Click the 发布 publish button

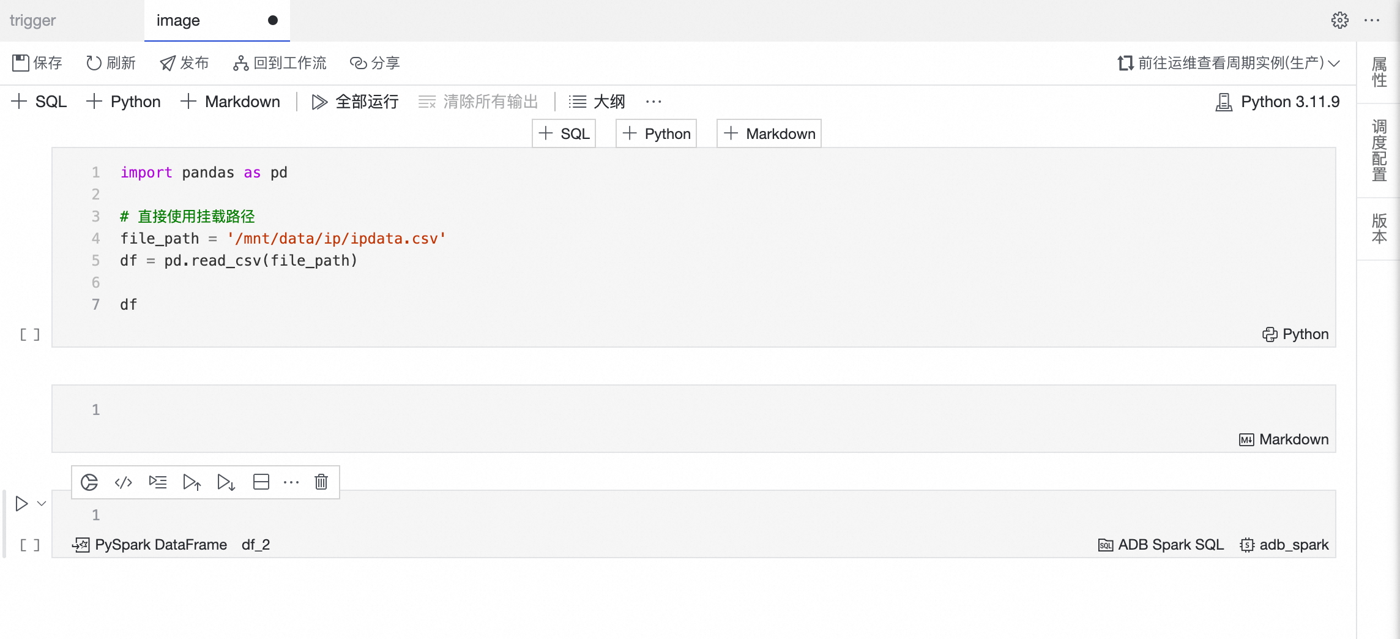coord(184,63)
